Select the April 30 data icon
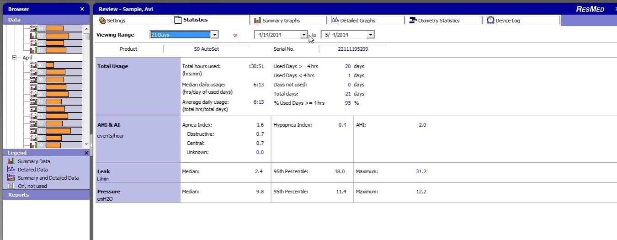The height and width of the screenshot is (240, 617). 33,65
